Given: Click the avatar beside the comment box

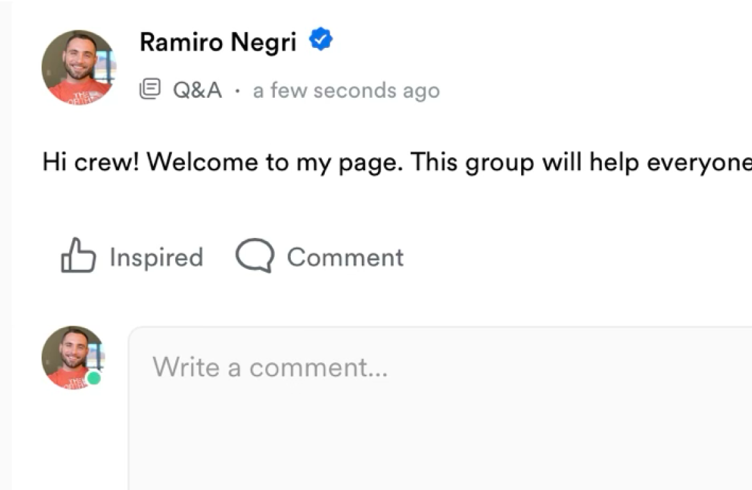Looking at the screenshot, I should [72, 358].
